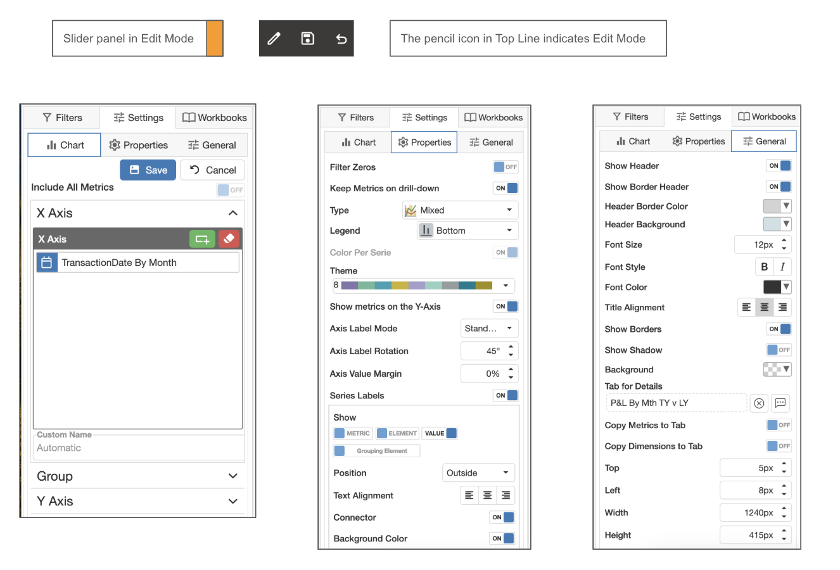Screen dimensions: 840x570
Task: Open the Workbooks tab in the left panel
Action: pyautogui.click(x=214, y=118)
